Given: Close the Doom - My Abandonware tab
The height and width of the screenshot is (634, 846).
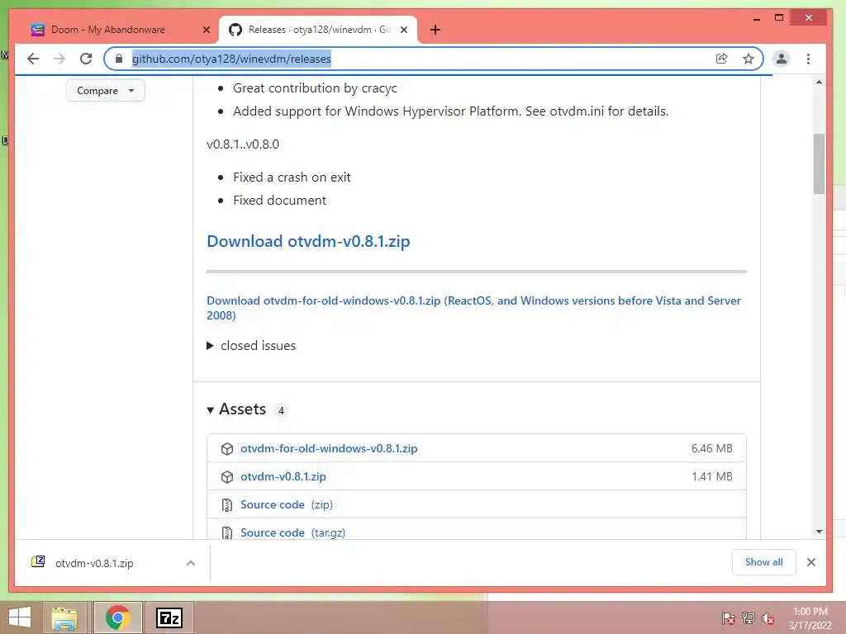Looking at the screenshot, I should [x=206, y=31].
